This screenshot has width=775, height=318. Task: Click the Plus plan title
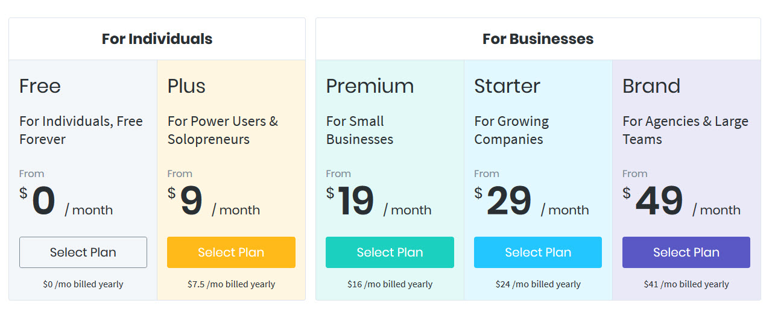click(186, 86)
